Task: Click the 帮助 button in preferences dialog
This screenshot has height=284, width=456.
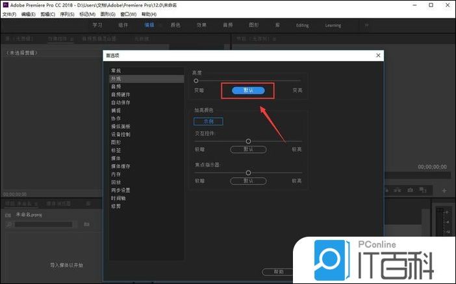Action: point(278,272)
